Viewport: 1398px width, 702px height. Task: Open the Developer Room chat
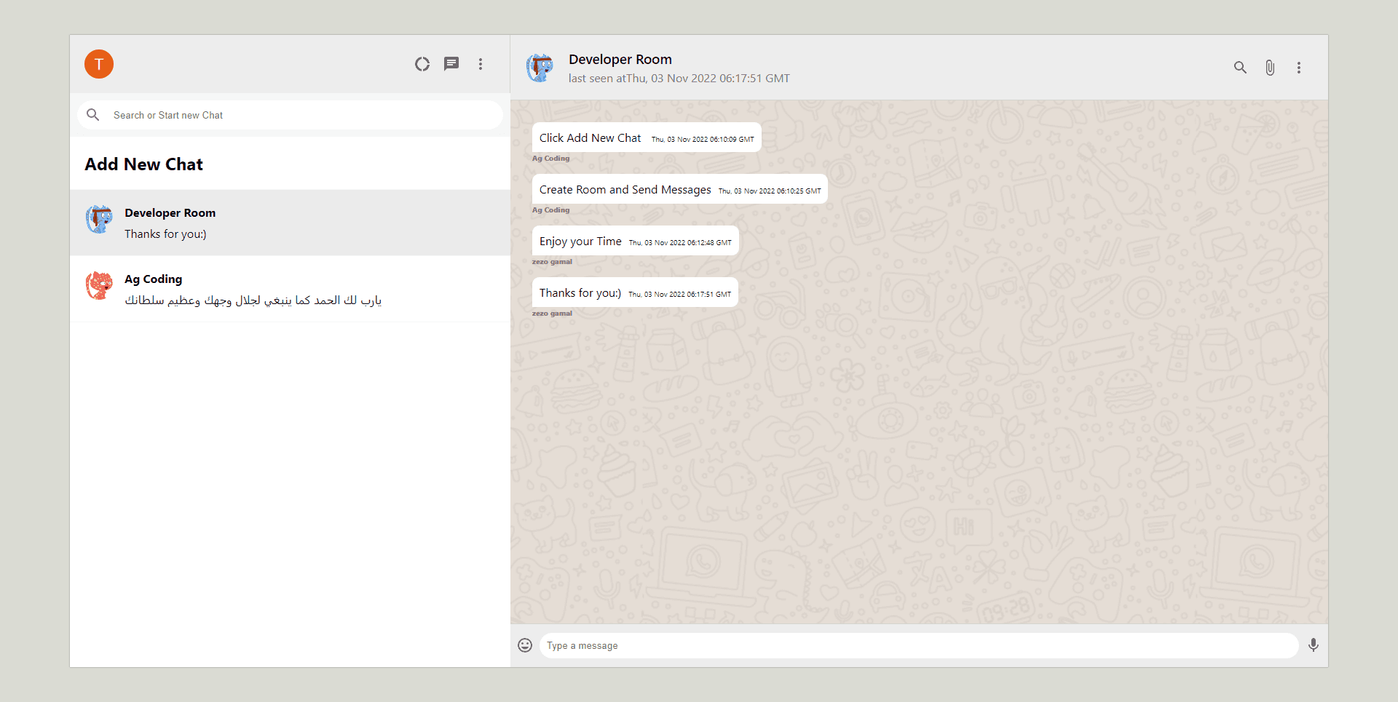[291, 223]
